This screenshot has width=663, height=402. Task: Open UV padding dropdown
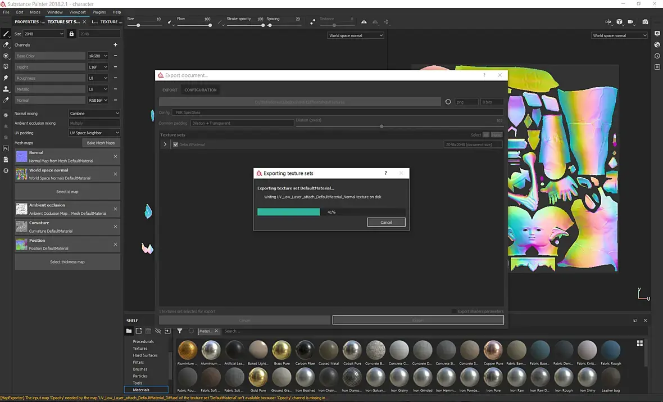[94, 133]
